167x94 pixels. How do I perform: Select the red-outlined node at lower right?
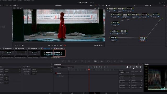[143, 39]
